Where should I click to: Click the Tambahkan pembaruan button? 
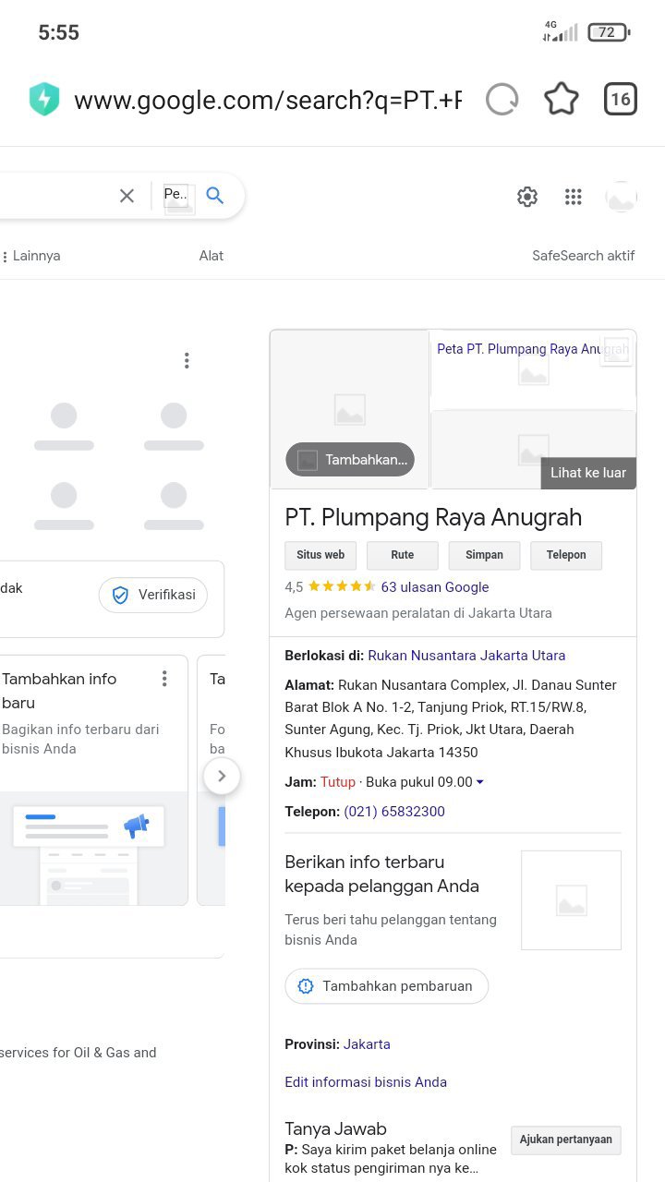(386, 986)
